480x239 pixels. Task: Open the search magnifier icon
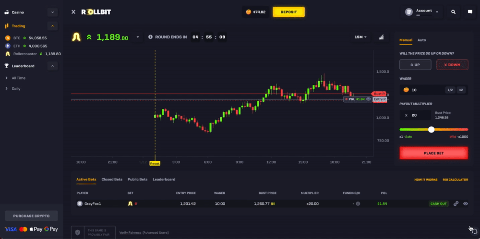pos(454,12)
